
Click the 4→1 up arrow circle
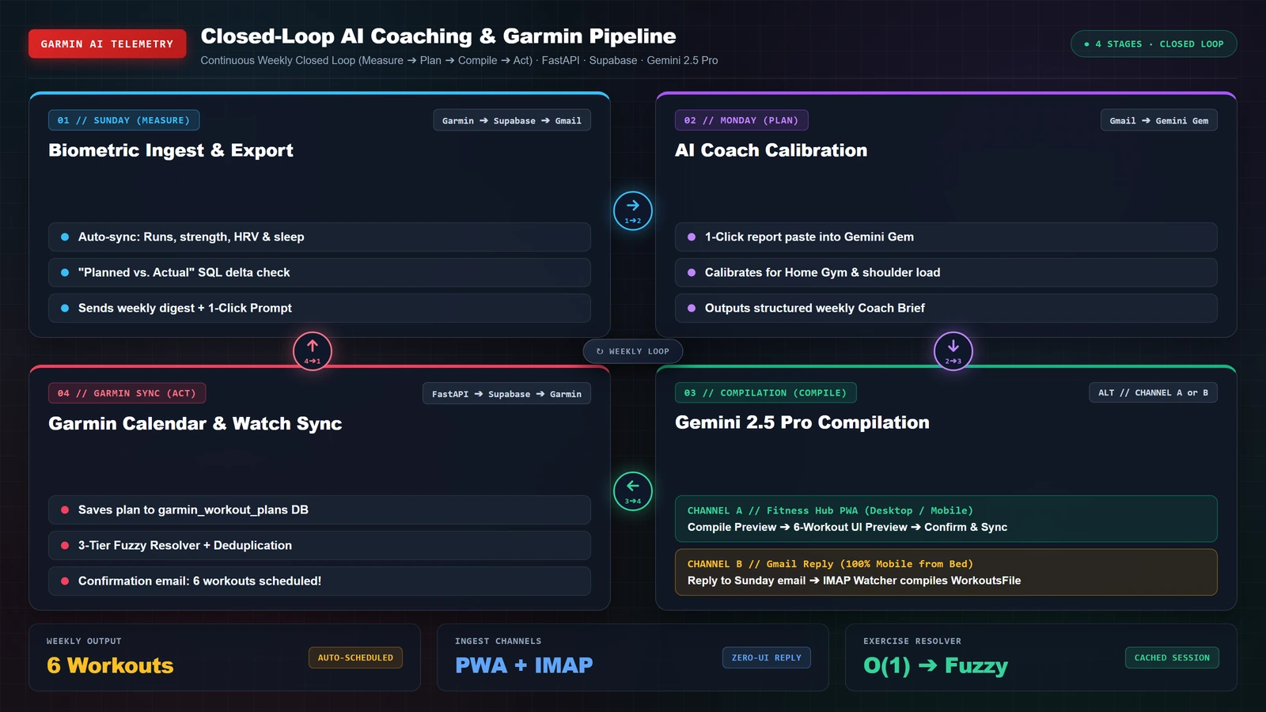313,350
